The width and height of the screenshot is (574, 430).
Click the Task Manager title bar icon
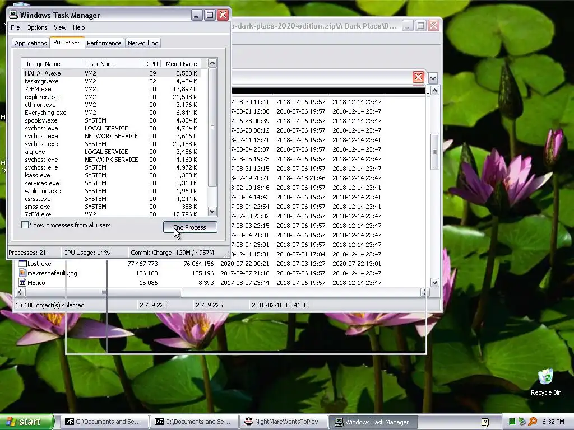13,15
